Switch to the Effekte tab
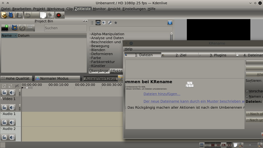Screen dimensions: 263x148 [x=116, y=71]
